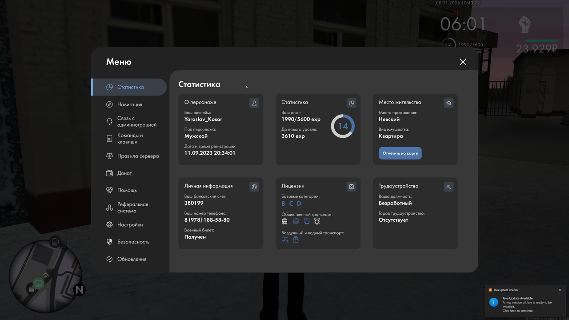569x320 pixels.
Task: Click the 1990/5600 exp value in card
Action: click(301, 119)
